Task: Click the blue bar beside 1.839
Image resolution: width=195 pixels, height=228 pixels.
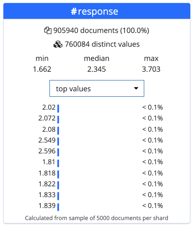Action: [x=58, y=207]
